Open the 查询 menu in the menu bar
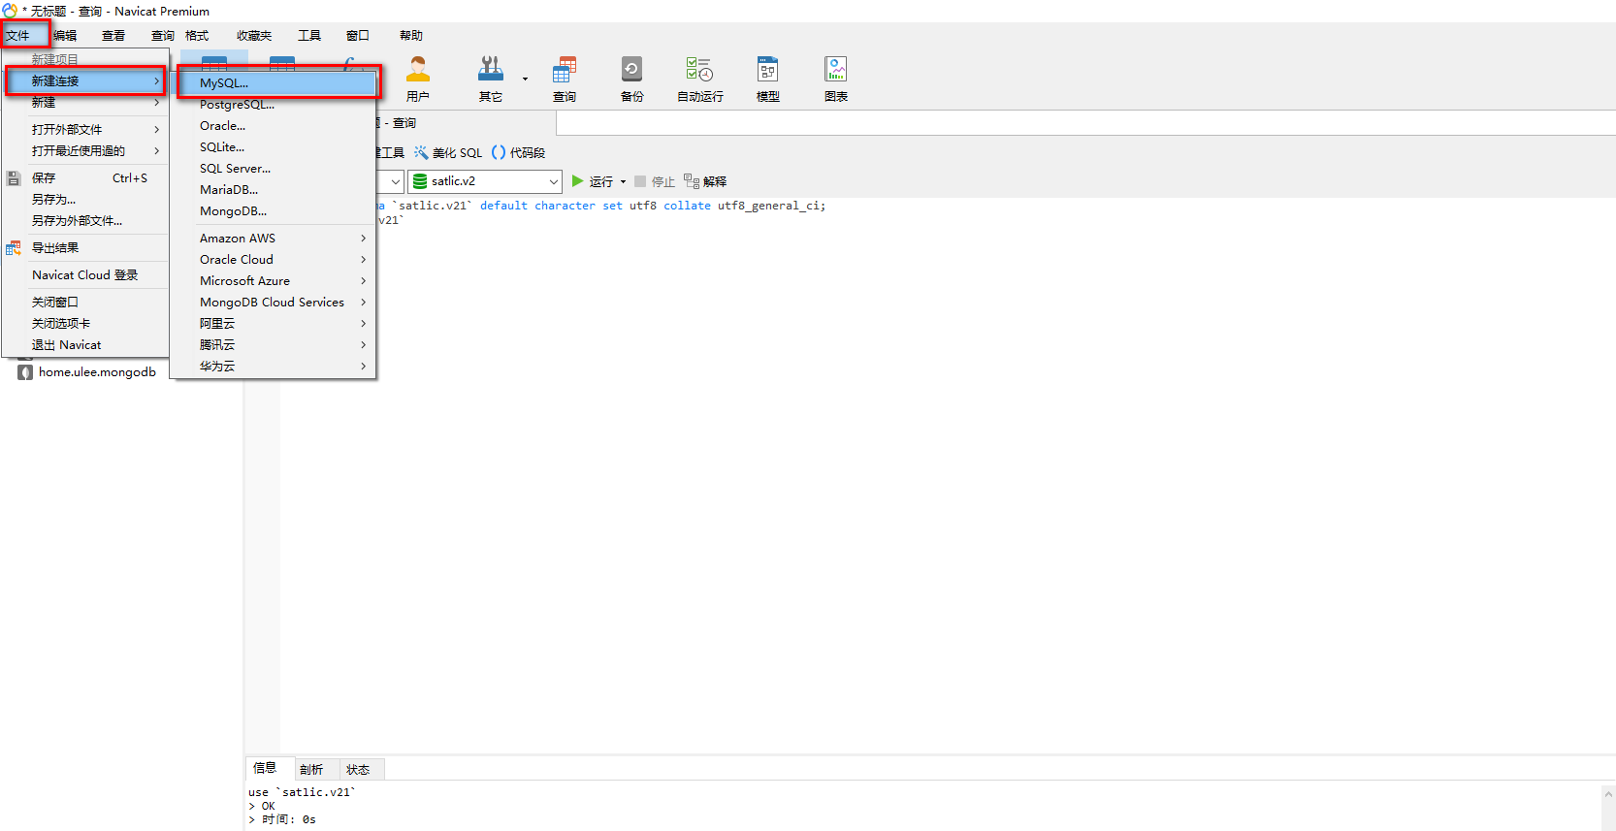 (x=162, y=36)
